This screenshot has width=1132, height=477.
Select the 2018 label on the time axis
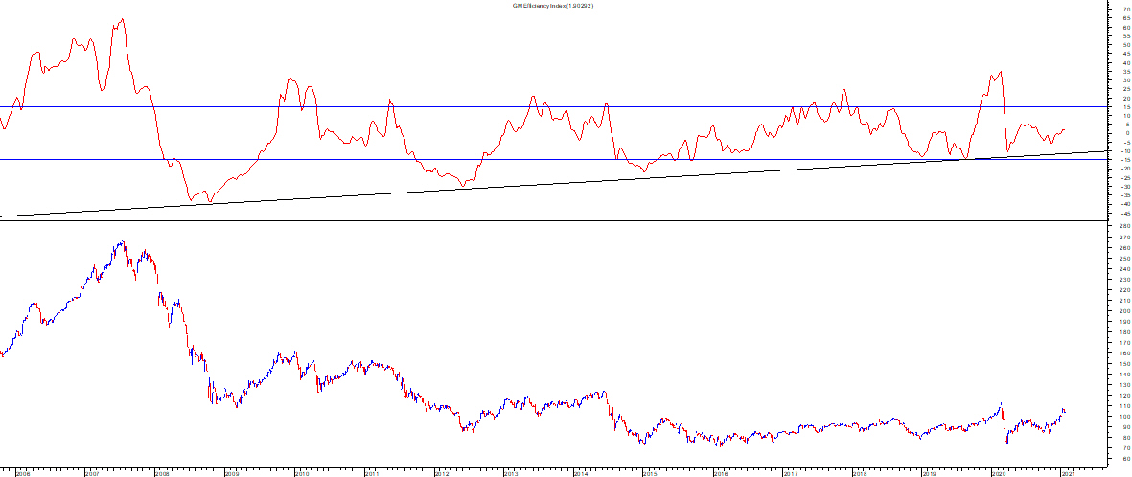(x=859, y=473)
